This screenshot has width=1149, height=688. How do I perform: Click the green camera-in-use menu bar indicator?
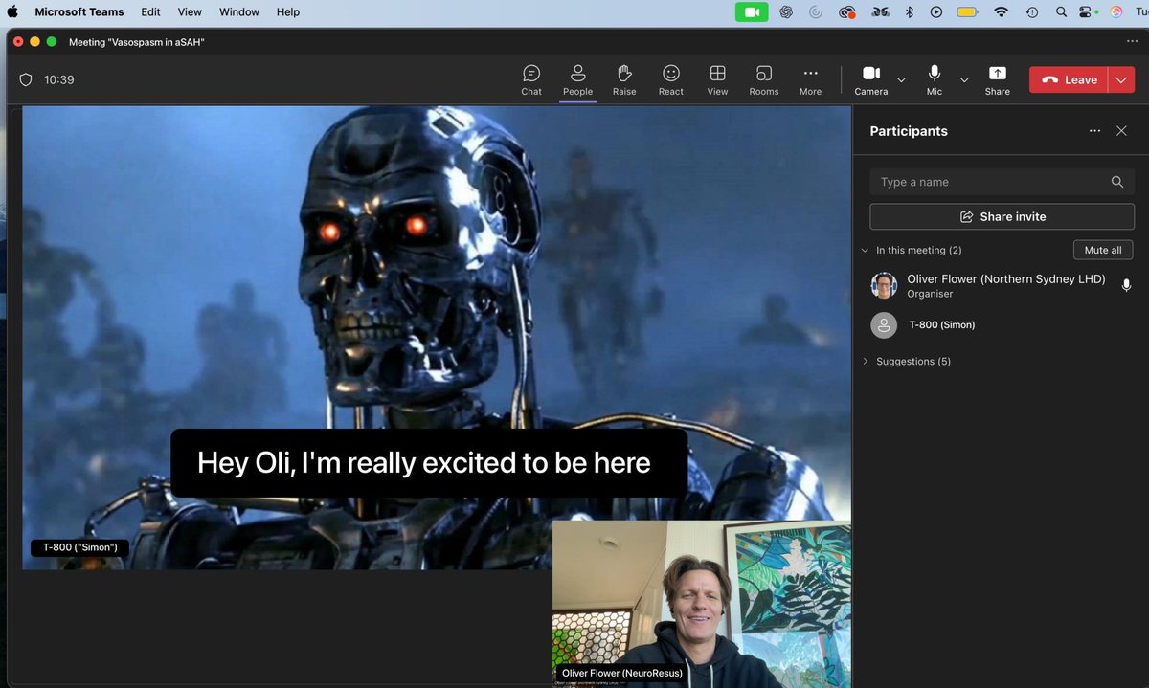(752, 11)
